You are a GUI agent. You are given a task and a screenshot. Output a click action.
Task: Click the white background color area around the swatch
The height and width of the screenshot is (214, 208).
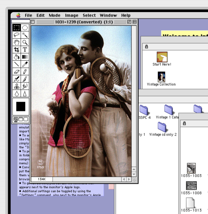[x=21, y=113]
